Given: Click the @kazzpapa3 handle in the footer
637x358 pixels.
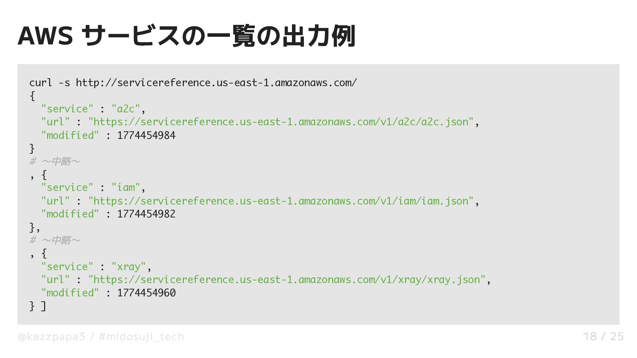Looking at the screenshot, I should pos(51,336).
